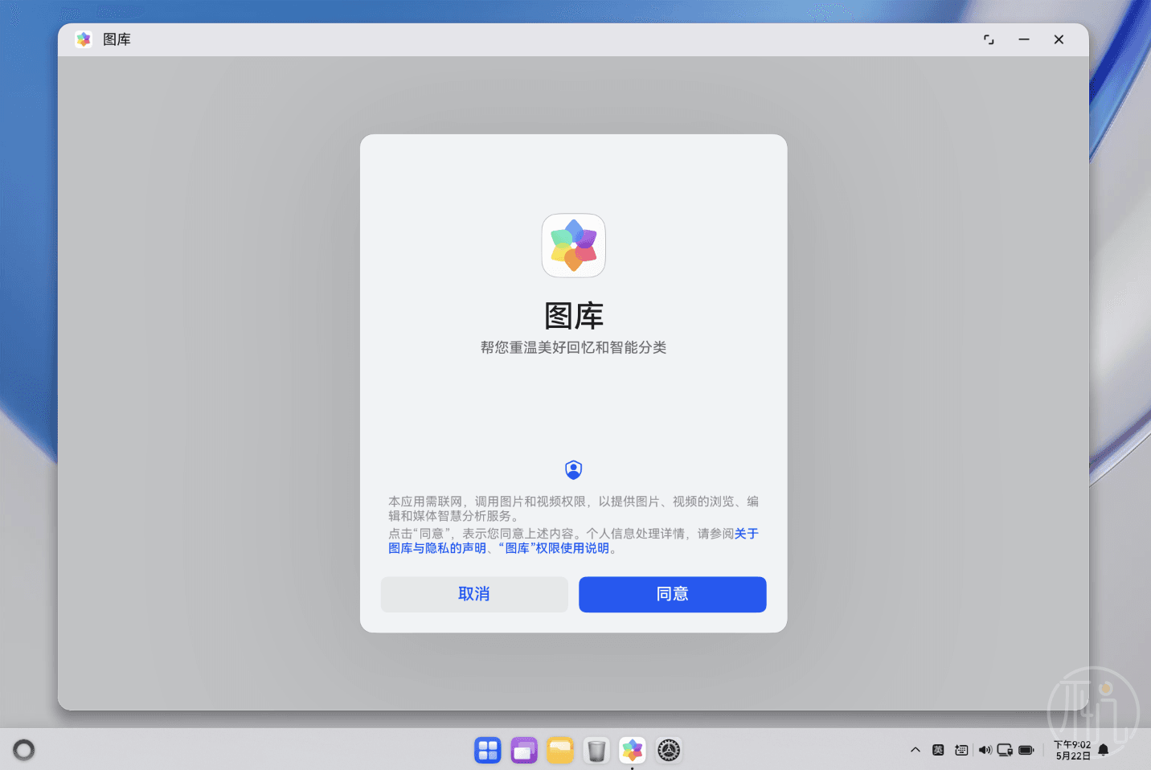
Task: Toggle the fullscreen button in the title bar
Action: (x=989, y=39)
